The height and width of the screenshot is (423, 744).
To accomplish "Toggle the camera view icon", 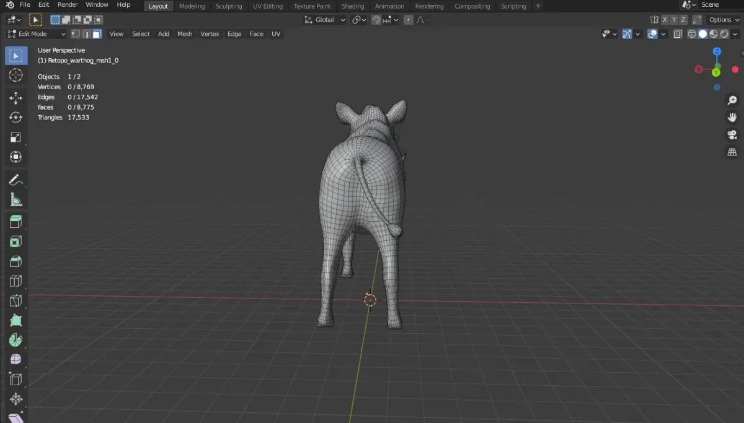I will [732, 135].
